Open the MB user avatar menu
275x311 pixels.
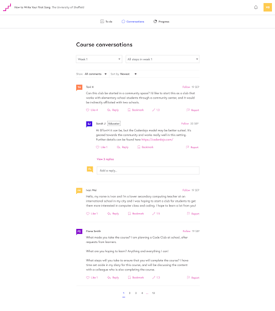point(268,7)
